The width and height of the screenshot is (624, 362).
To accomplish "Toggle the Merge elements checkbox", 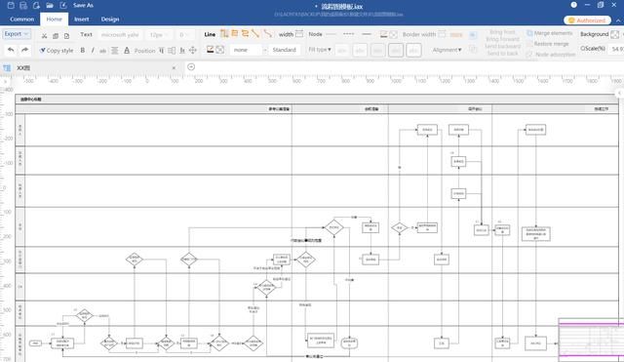I will [529, 33].
